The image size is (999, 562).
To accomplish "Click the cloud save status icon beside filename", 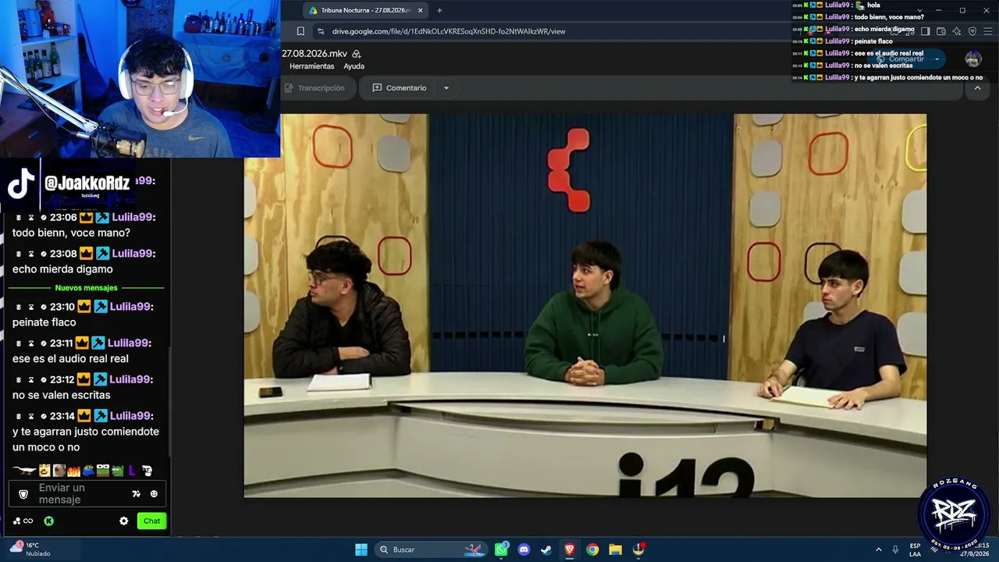I will [357, 54].
